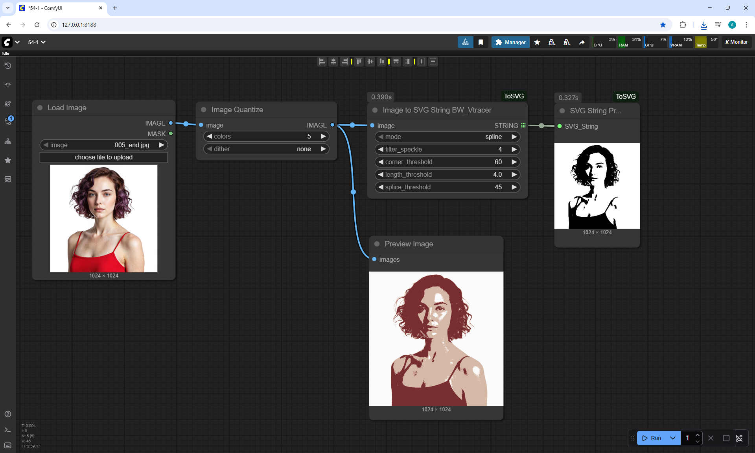
Task: Open the Manager menu button
Action: point(510,42)
